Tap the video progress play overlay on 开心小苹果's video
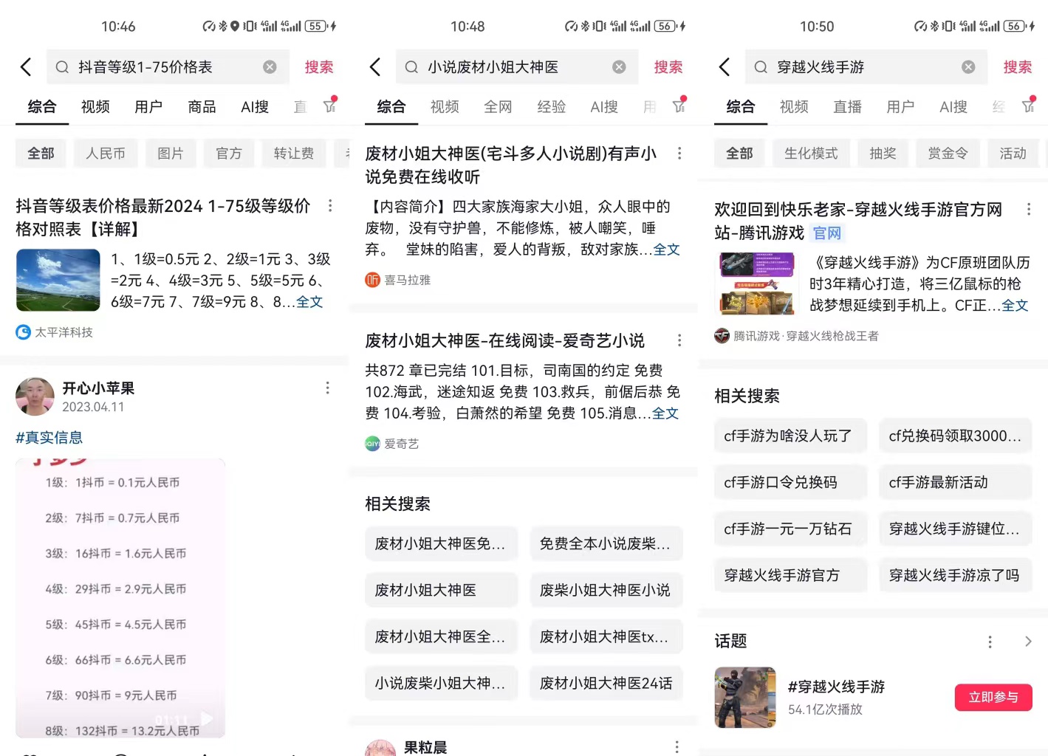Viewport: 1048px width, 756px height. click(x=206, y=718)
